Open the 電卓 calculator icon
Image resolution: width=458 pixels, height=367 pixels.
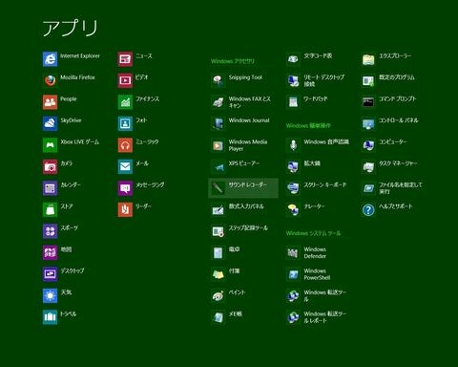coord(219,252)
